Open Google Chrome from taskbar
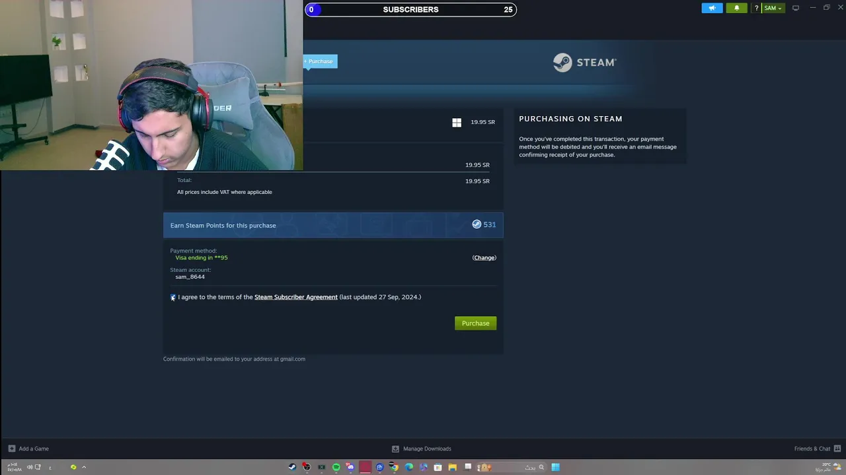Image resolution: width=846 pixels, height=475 pixels. coord(394,467)
